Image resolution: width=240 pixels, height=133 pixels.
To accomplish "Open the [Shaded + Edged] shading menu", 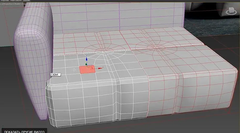I will tap(20, 4).
